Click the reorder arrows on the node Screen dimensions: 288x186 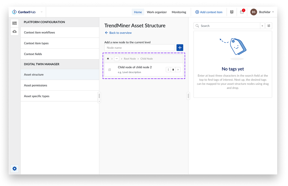[168, 70]
